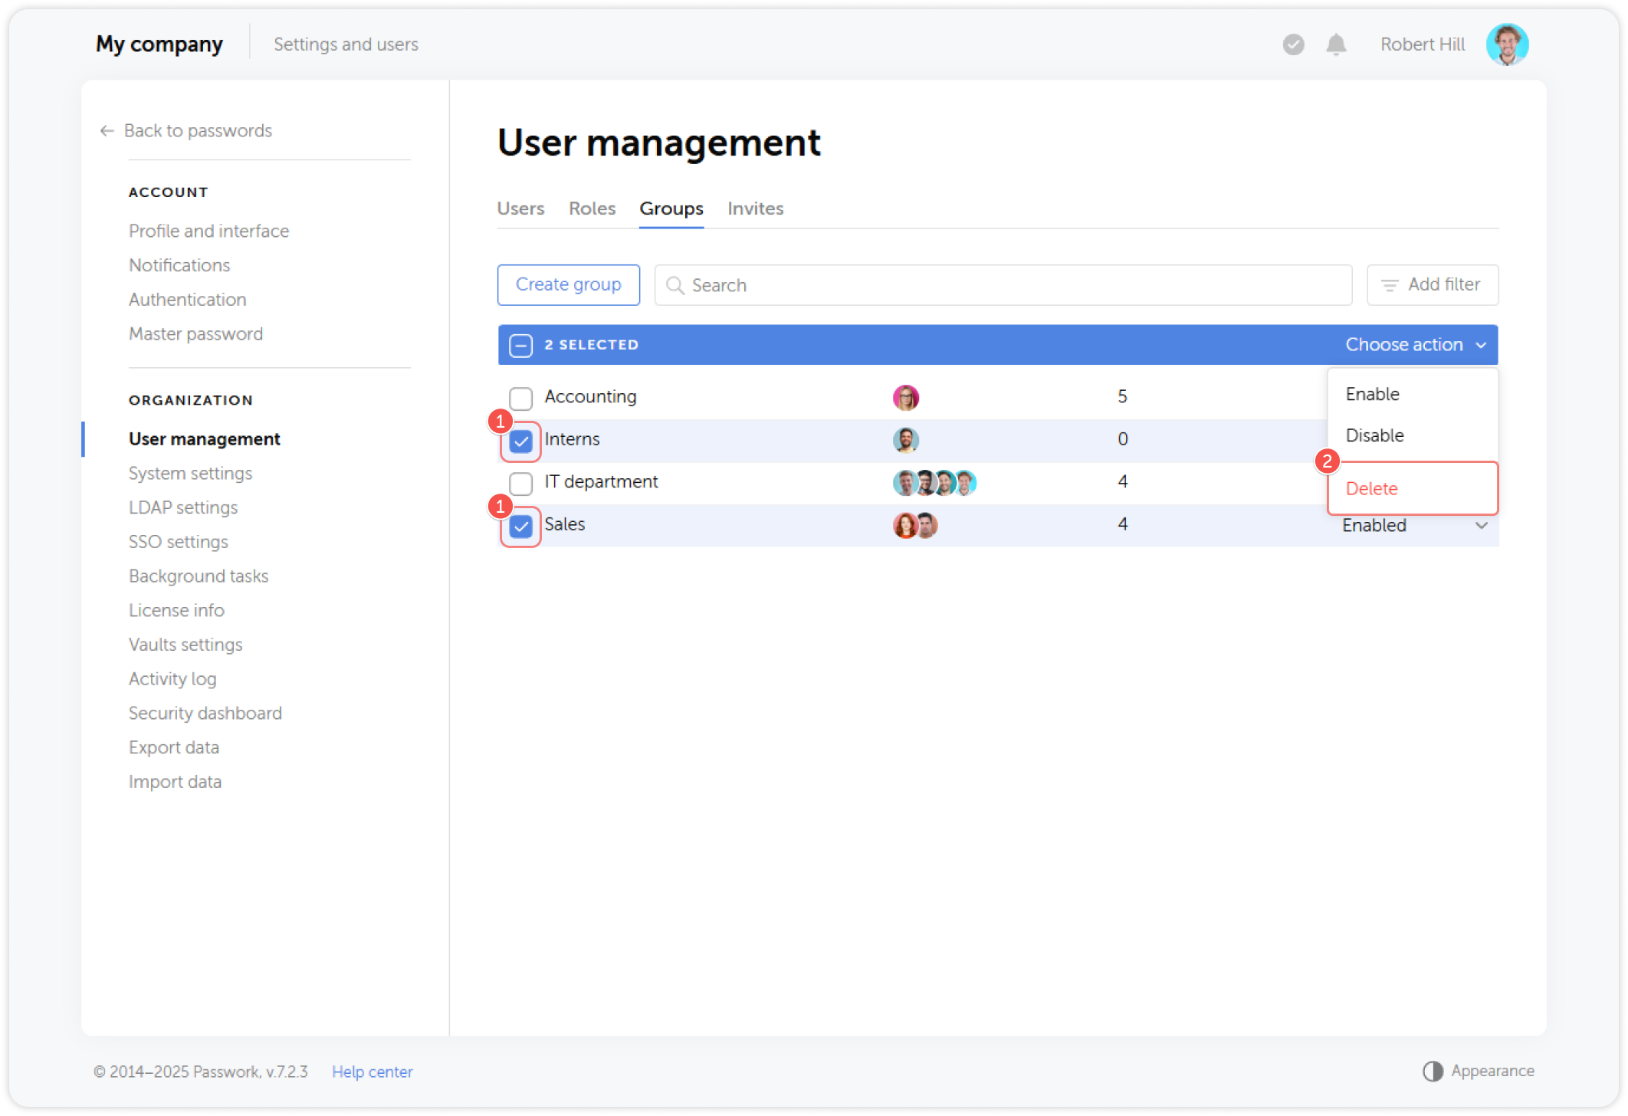Click the Create group button
Screen dimensions: 1628x1116
pos(568,284)
